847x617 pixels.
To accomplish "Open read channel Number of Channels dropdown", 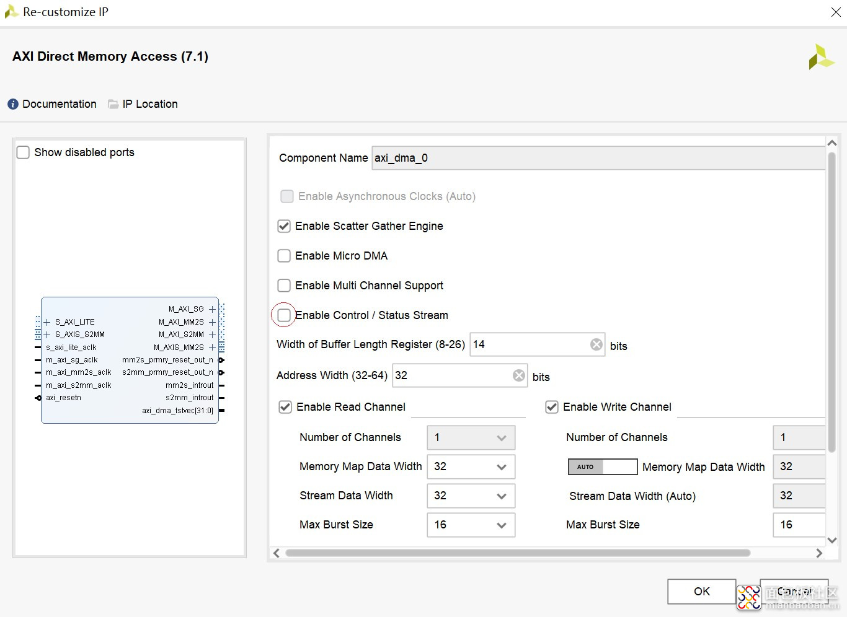I will [x=471, y=437].
